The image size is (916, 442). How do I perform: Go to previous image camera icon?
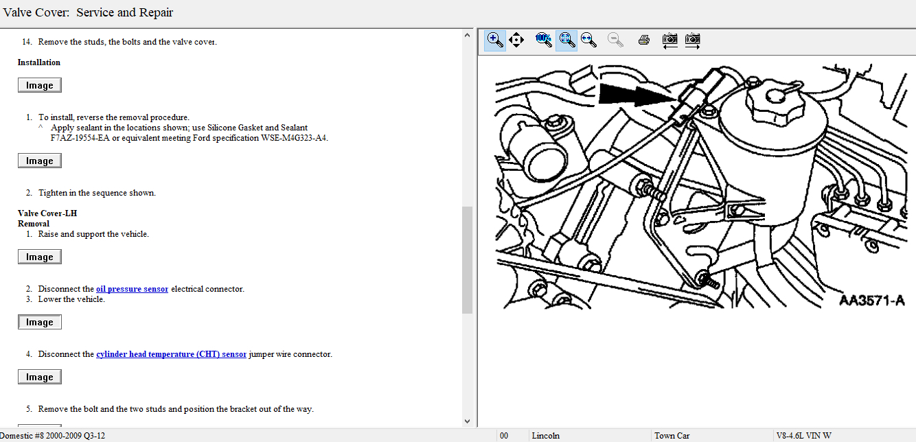(x=669, y=40)
